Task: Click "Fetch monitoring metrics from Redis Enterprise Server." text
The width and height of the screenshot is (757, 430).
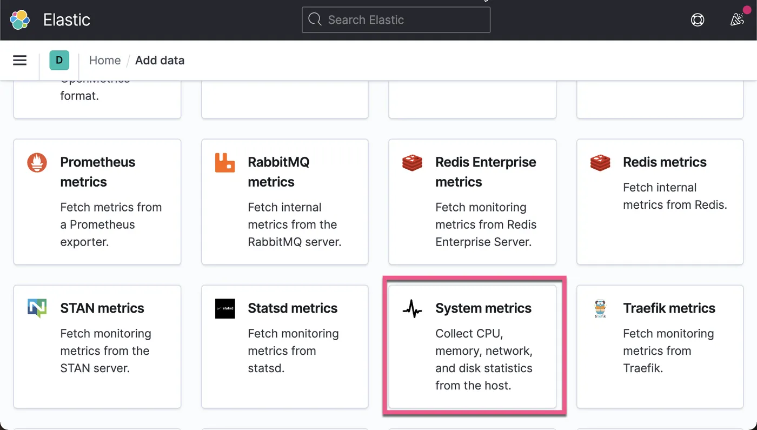Action: 486,224
